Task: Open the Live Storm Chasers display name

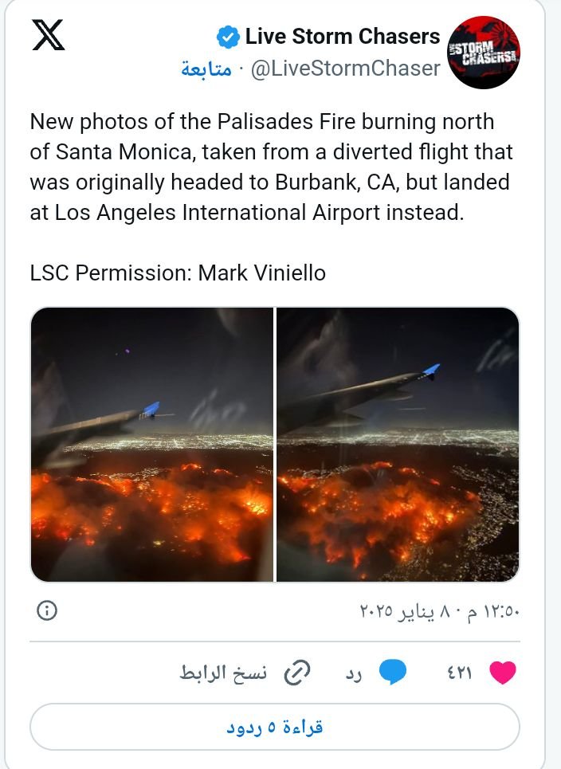Action: tap(342, 37)
